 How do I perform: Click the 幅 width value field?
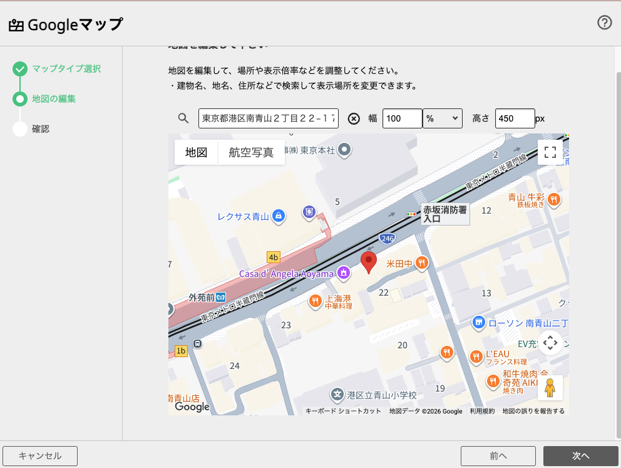(x=402, y=118)
